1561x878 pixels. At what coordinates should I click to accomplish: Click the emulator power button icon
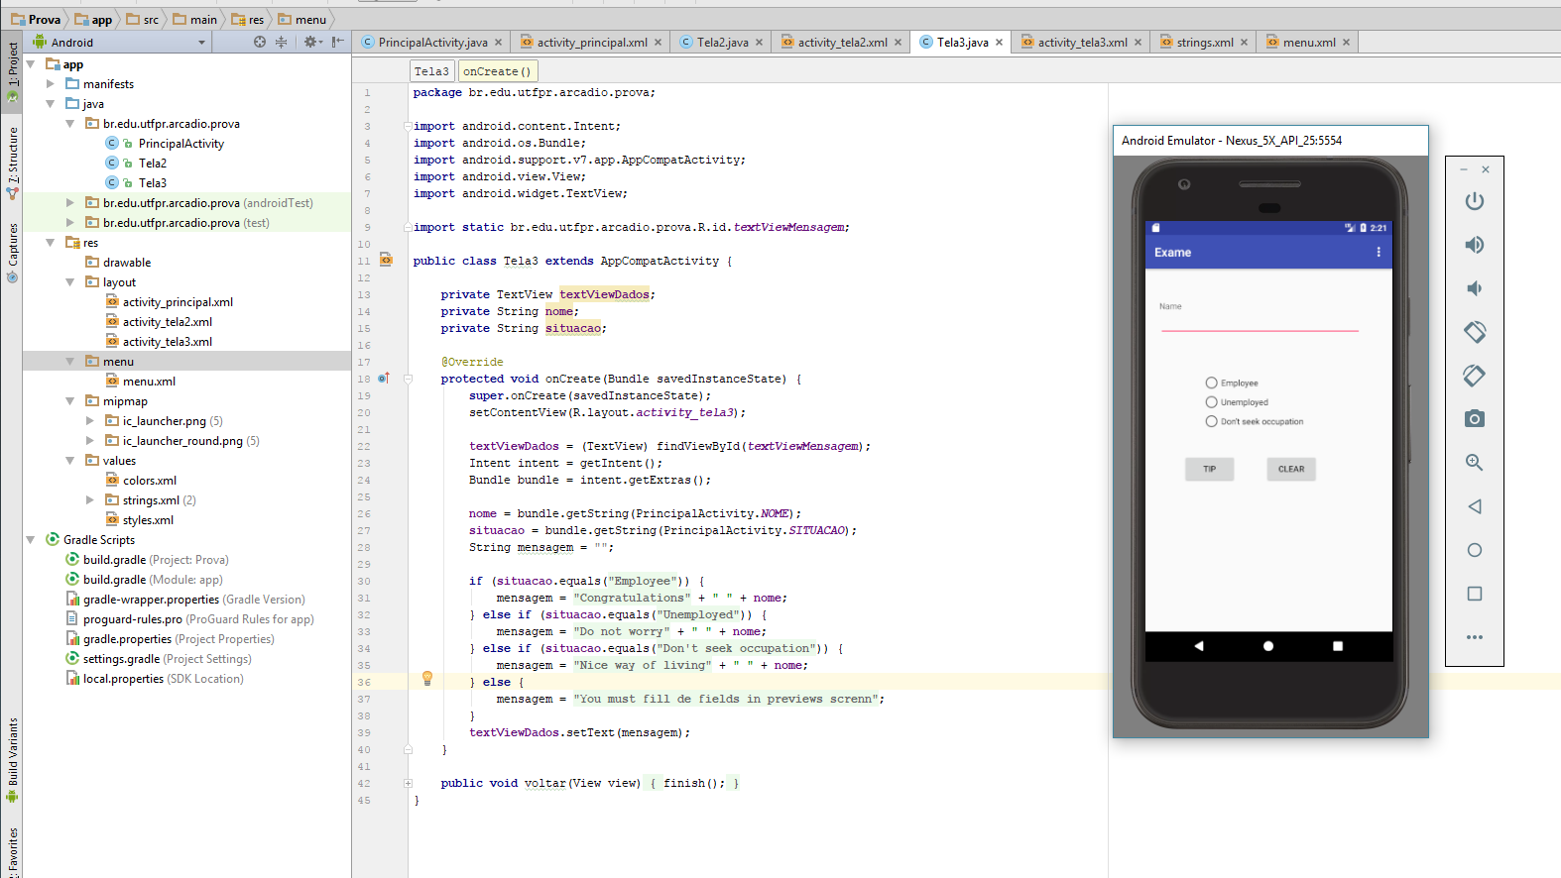click(x=1475, y=201)
